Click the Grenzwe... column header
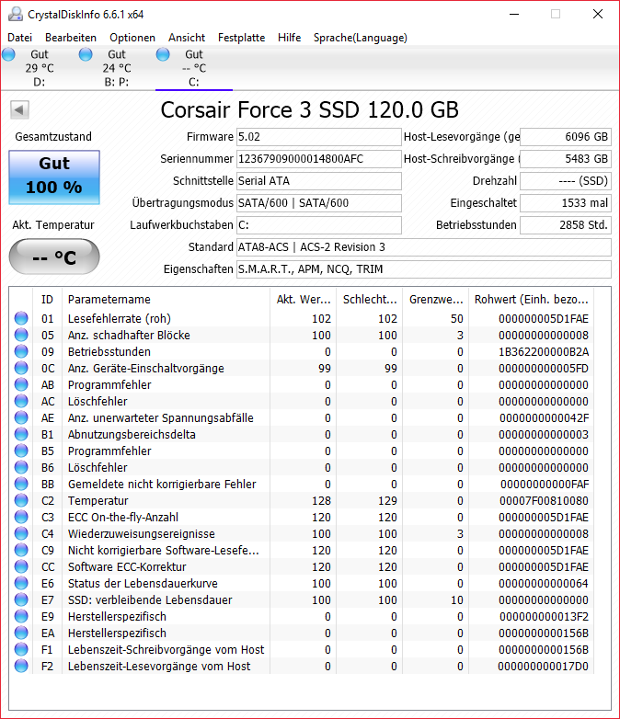The height and width of the screenshot is (719, 620). click(435, 300)
